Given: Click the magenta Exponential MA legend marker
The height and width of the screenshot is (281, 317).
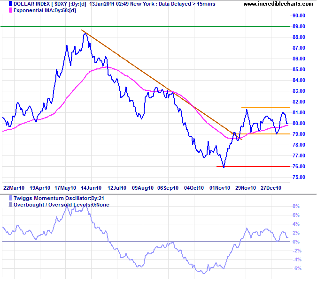Looking at the screenshot, I should tap(4, 10).
